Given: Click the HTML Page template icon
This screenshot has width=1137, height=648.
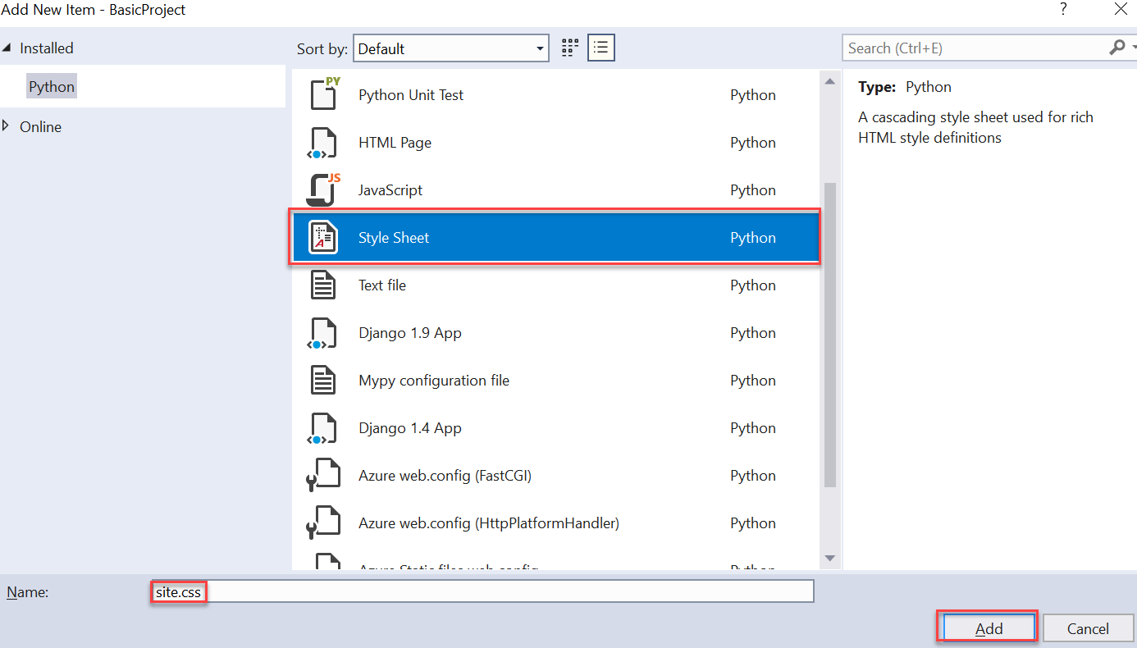Looking at the screenshot, I should (323, 142).
